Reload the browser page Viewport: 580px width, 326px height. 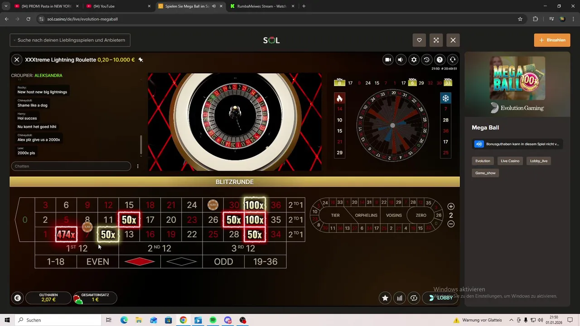pyautogui.click(x=28, y=19)
